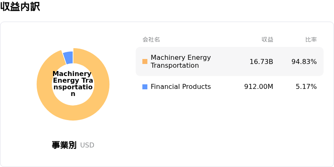The image size is (334, 167).
Task: Click the 収益内訳 heading
Action: tap(20, 7)
